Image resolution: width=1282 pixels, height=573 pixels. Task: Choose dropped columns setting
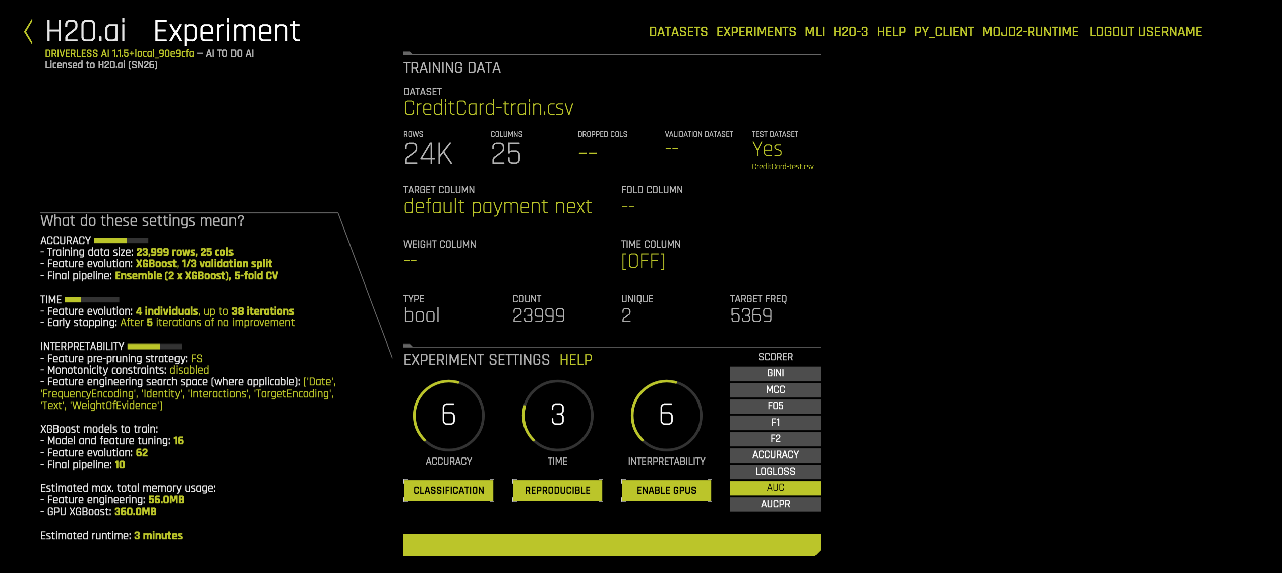[x=588, y=153]
